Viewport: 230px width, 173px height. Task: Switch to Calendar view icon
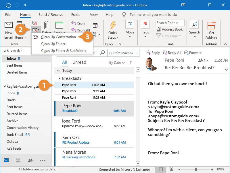(x=18, y=160)
